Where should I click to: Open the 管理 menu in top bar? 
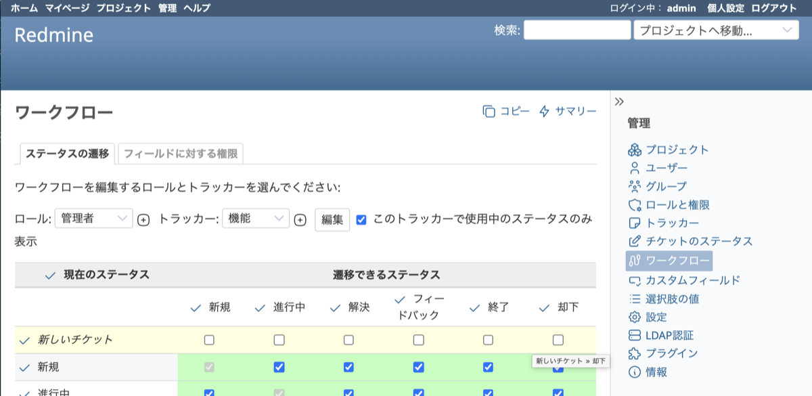[x=167, y=8]
